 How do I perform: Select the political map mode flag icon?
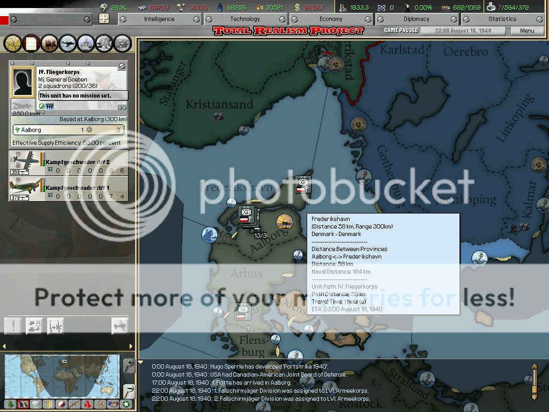point(22,404)
